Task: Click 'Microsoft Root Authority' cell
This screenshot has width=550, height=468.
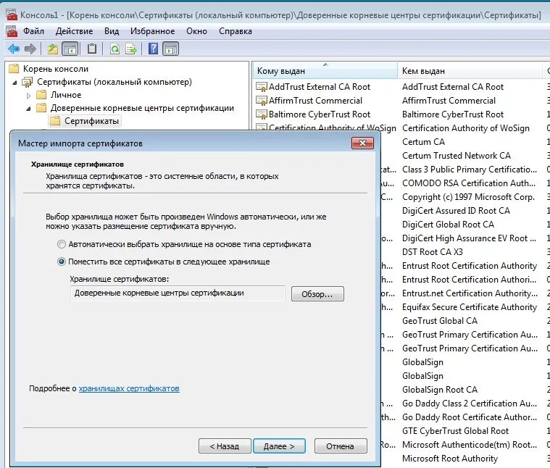Action: tap(450, 459)
